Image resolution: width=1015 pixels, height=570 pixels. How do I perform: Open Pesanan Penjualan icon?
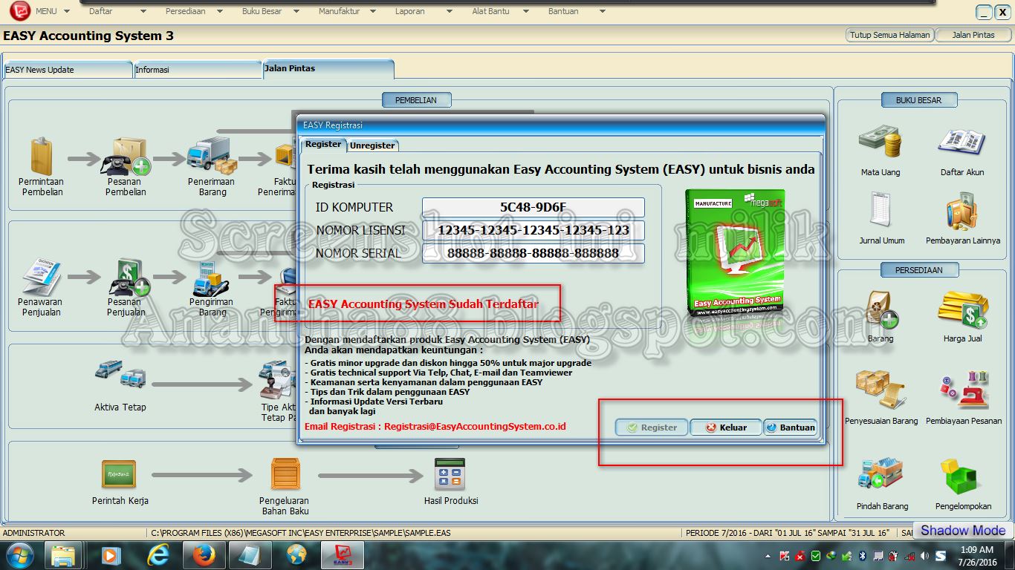pyautogui.click(x=128, y=278)
